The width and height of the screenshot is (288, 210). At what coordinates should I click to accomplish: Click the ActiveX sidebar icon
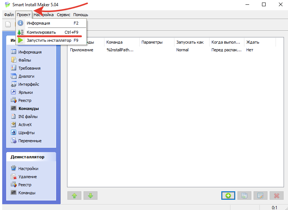(x=14, y=124)
